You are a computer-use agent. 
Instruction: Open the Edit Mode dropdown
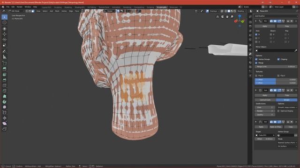point(16,11)
